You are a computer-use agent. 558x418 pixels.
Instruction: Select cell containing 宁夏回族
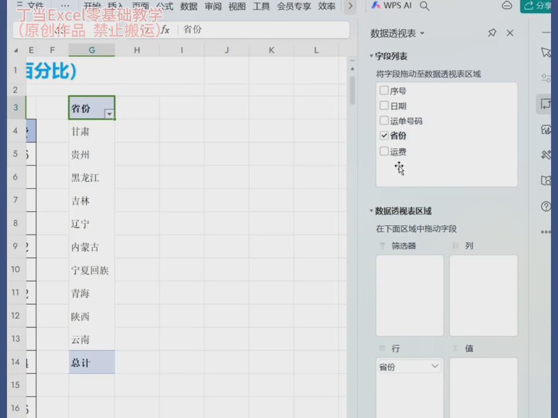(x=92, y=270)
